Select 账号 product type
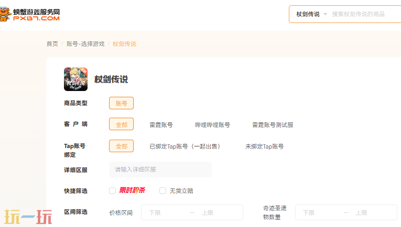 (121, 103)
